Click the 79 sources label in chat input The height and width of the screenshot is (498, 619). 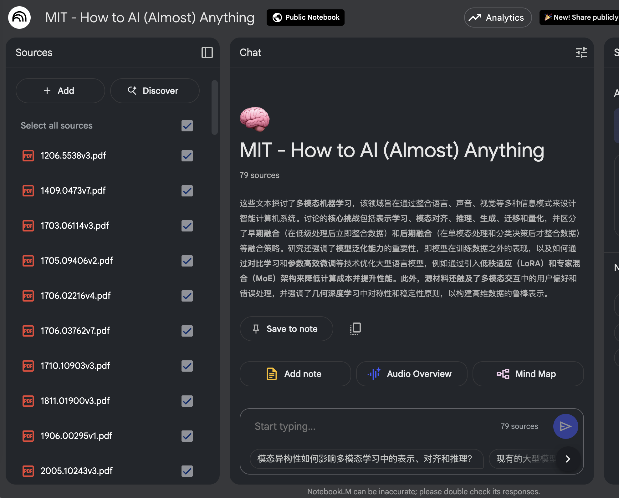point(519,426)
